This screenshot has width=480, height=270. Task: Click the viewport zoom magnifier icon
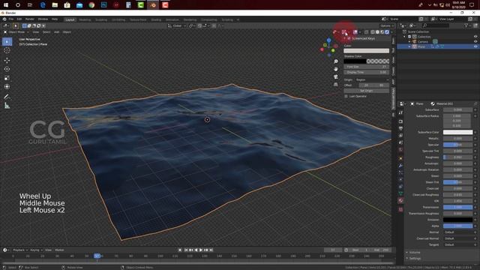pos(335,61)
